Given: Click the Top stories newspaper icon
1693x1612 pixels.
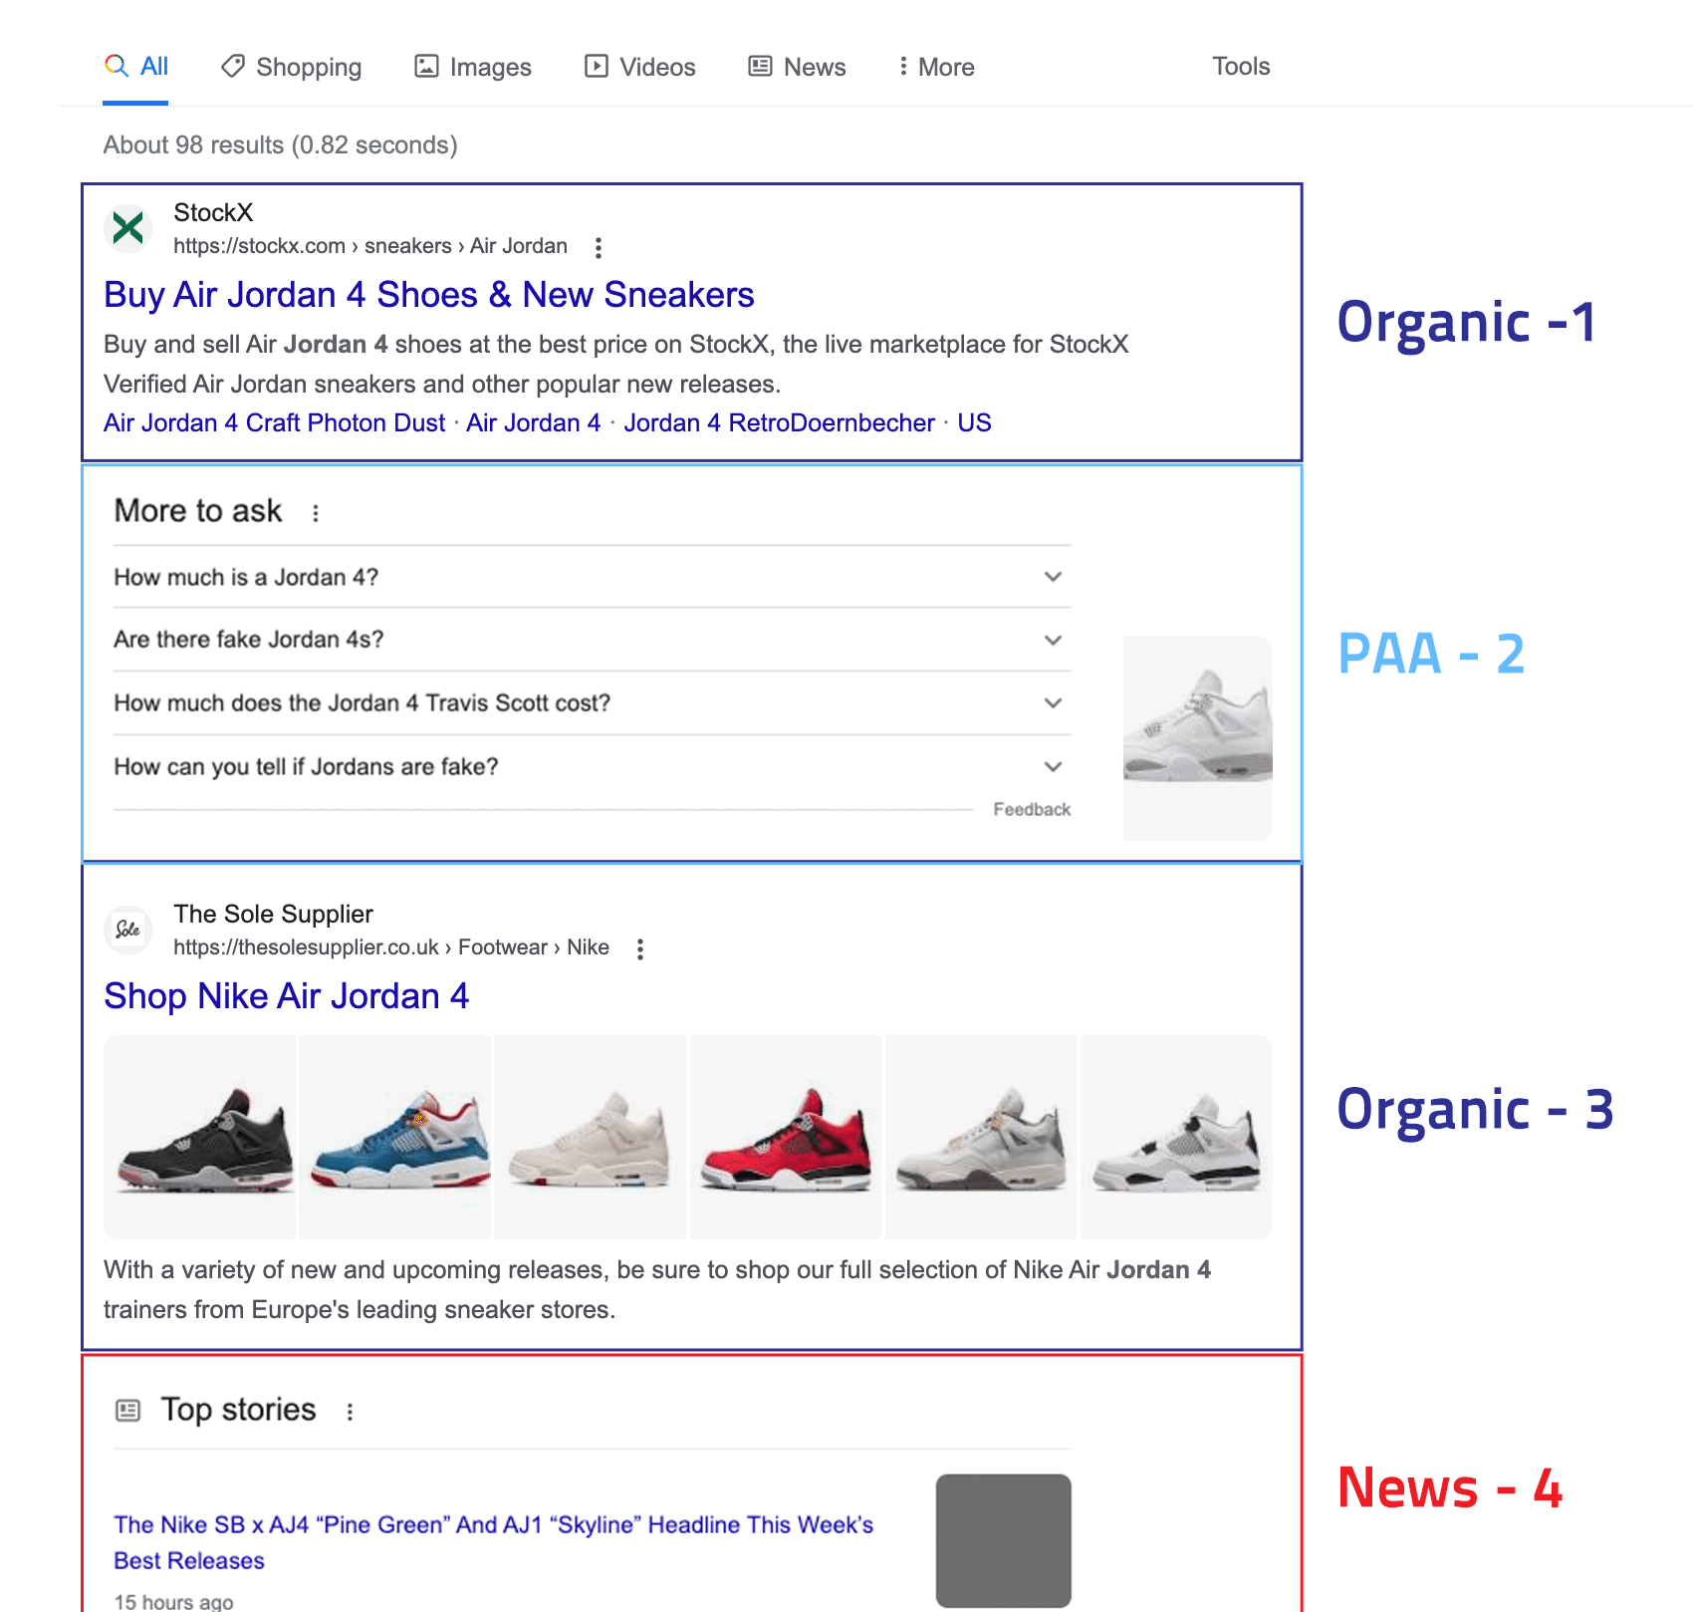Looking at the screenshot, I should click(128, 1410).
